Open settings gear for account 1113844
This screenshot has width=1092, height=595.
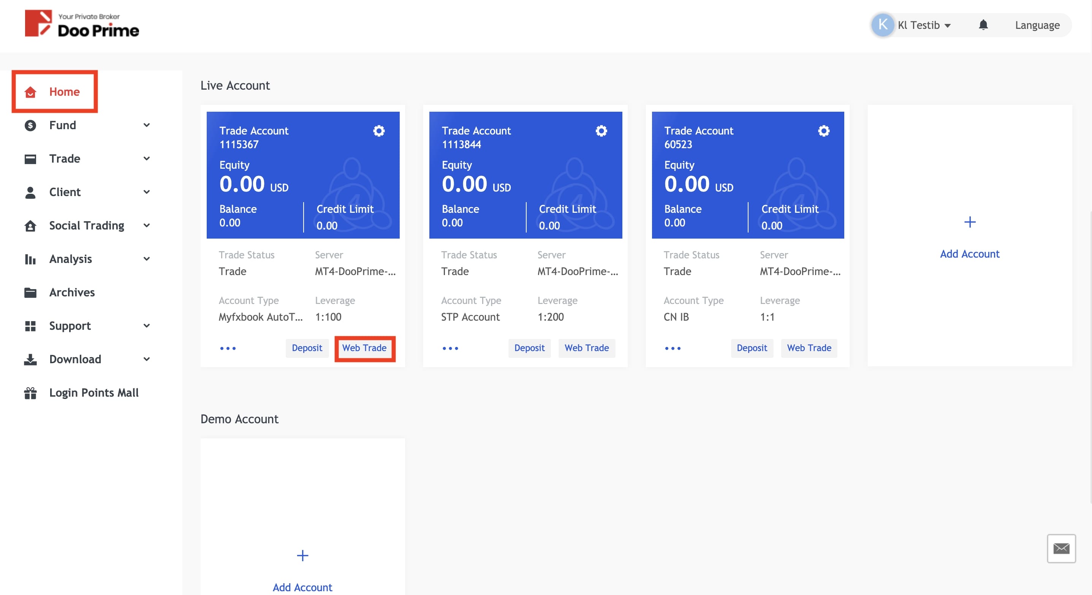pyautogui.click(x=601, y=131)
